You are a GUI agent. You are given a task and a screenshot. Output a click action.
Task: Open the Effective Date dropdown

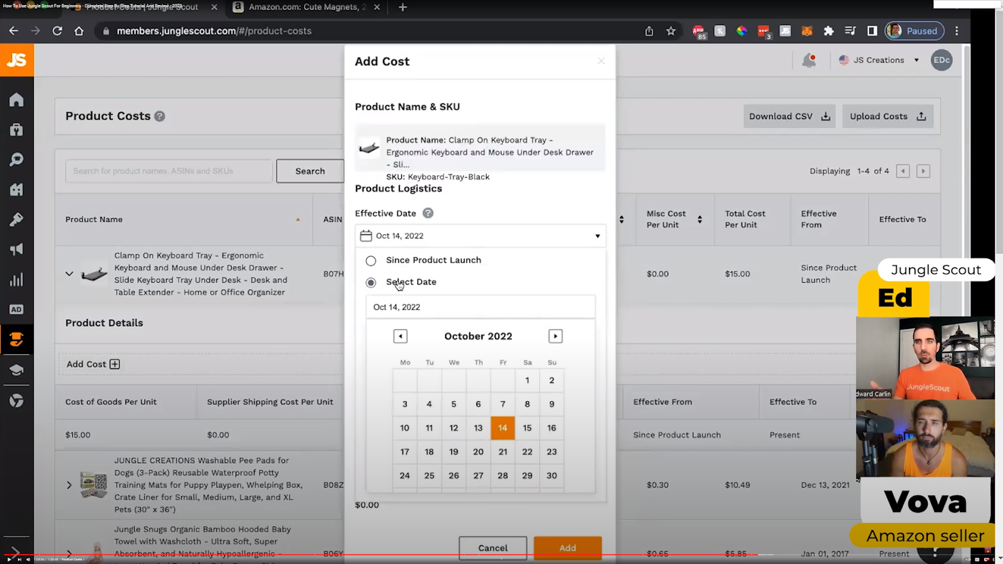[480, 236]
